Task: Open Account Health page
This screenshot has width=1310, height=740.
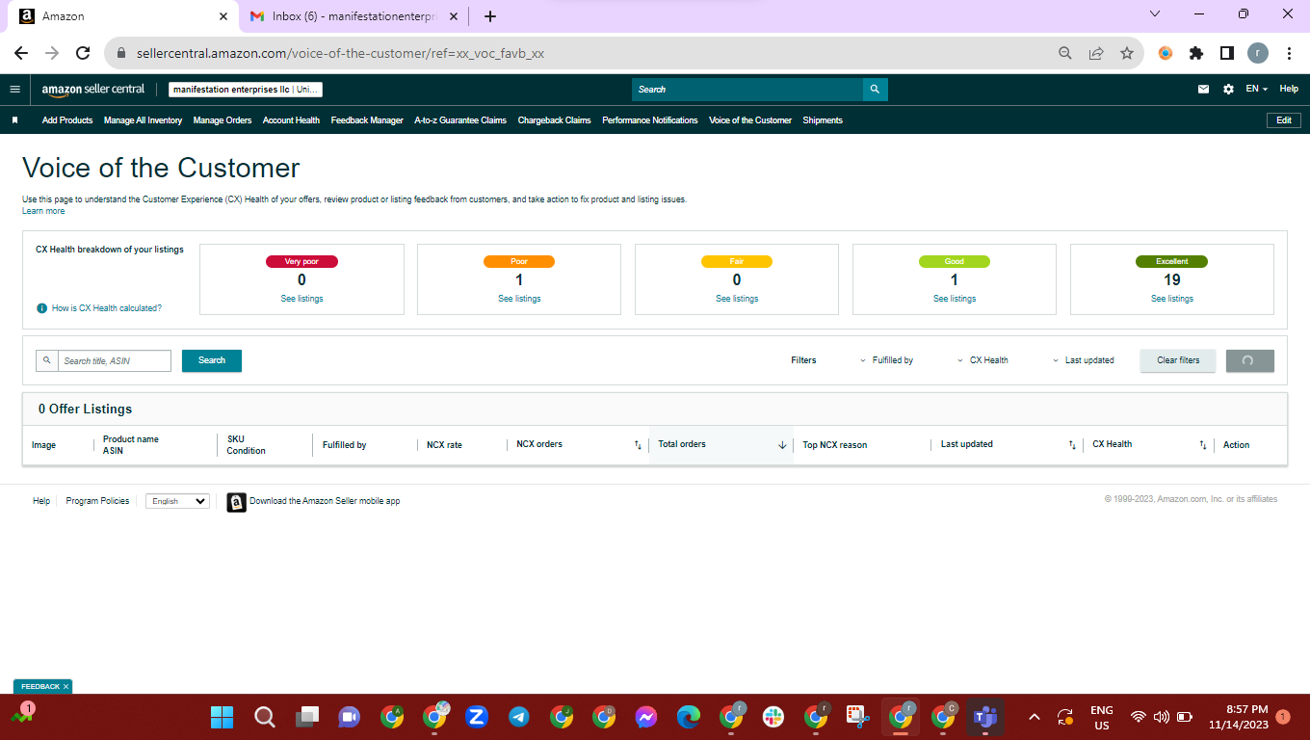Action: pyautogui.click(x=291, y=120)
